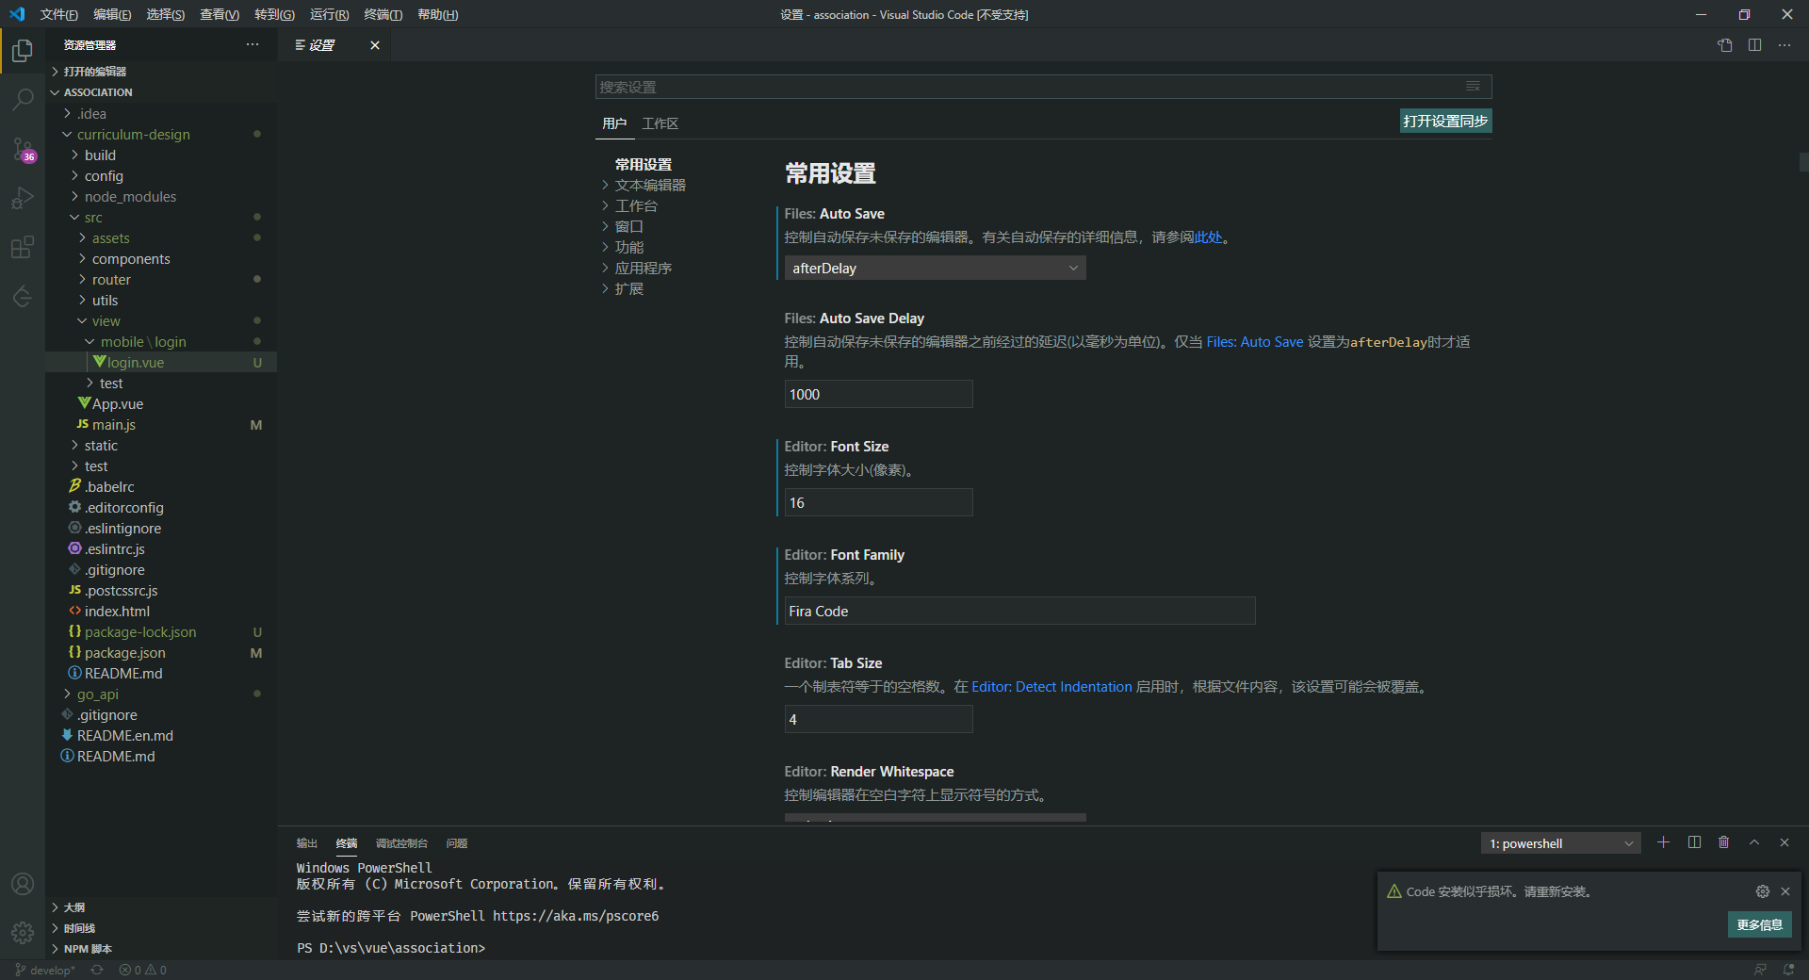This screenshot has width=1809, height=980.
Task: Open the Explorer view in activity bar
Action: point(23,50)
